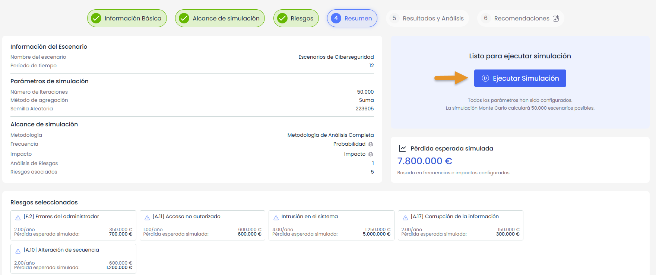Click the warning icon on Alteración de secuencia
The image size is (656, 275).
coord(18,251)
